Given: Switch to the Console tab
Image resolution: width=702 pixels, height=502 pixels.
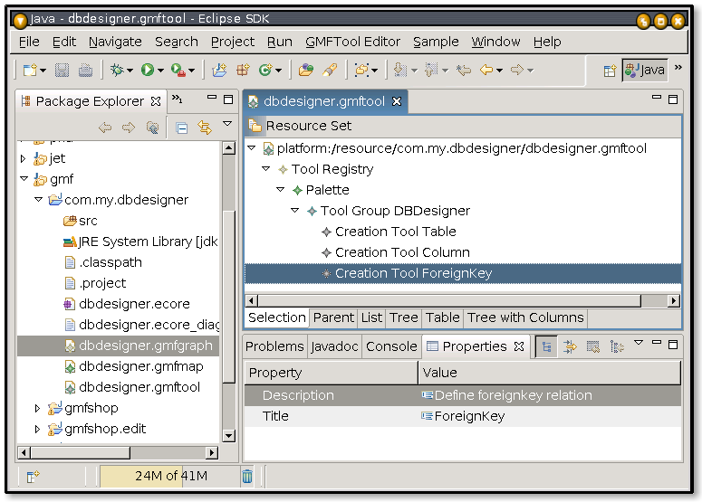Looking at the screenshot, I should [x=392, y=346].
